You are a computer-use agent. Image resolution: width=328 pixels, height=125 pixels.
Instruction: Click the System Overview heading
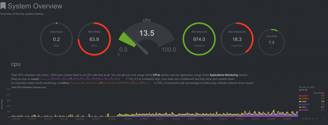coord(35,6)
